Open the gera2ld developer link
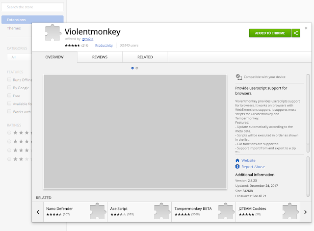 (x=88, y=39)
